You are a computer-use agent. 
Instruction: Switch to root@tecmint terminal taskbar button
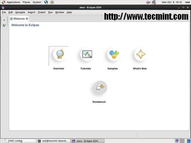[53, 141]
